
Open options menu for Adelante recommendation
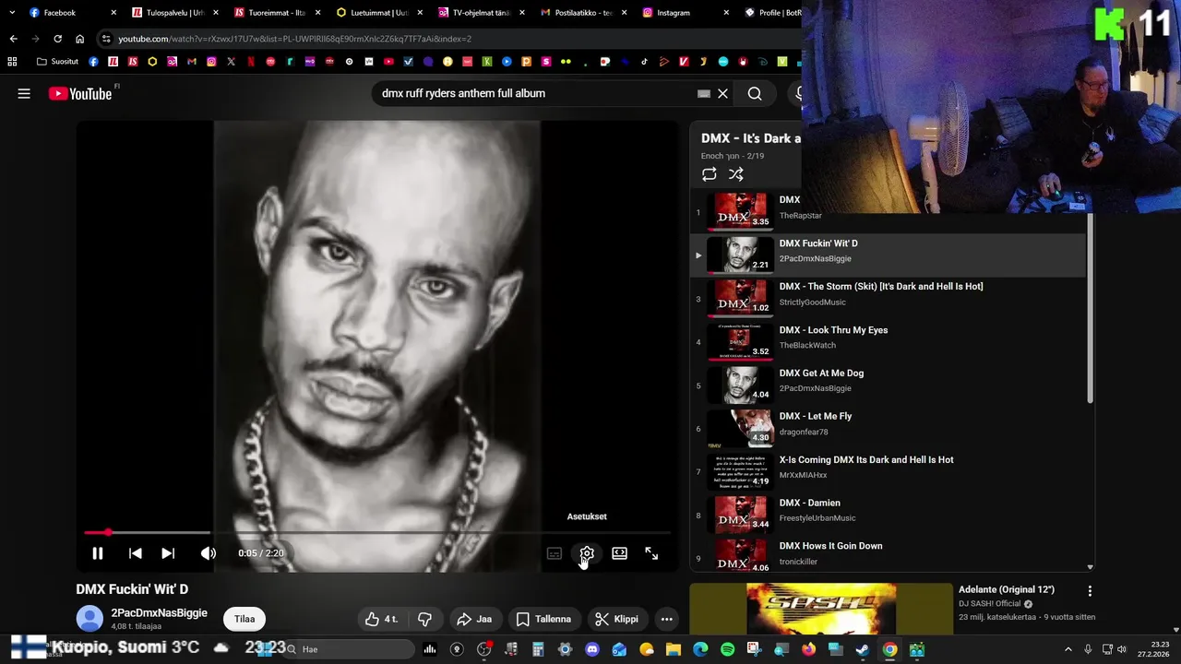coord(1090,591)
